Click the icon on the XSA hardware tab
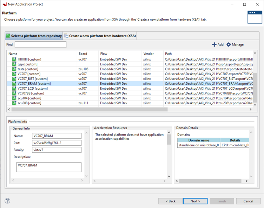Image resolution: width=264 pixels, height=208 pixels. point(66,36)
